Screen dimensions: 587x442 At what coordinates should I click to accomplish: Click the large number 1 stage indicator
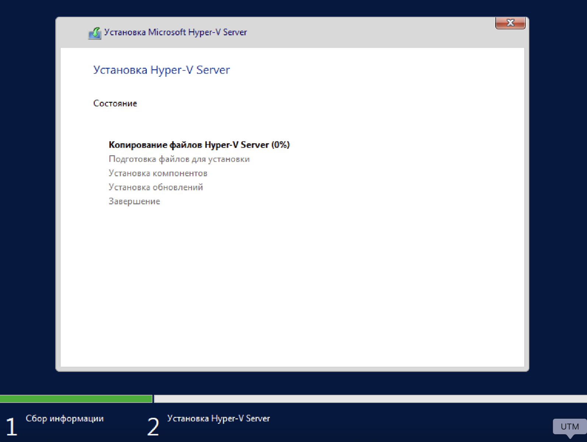(x=11, y=427)
